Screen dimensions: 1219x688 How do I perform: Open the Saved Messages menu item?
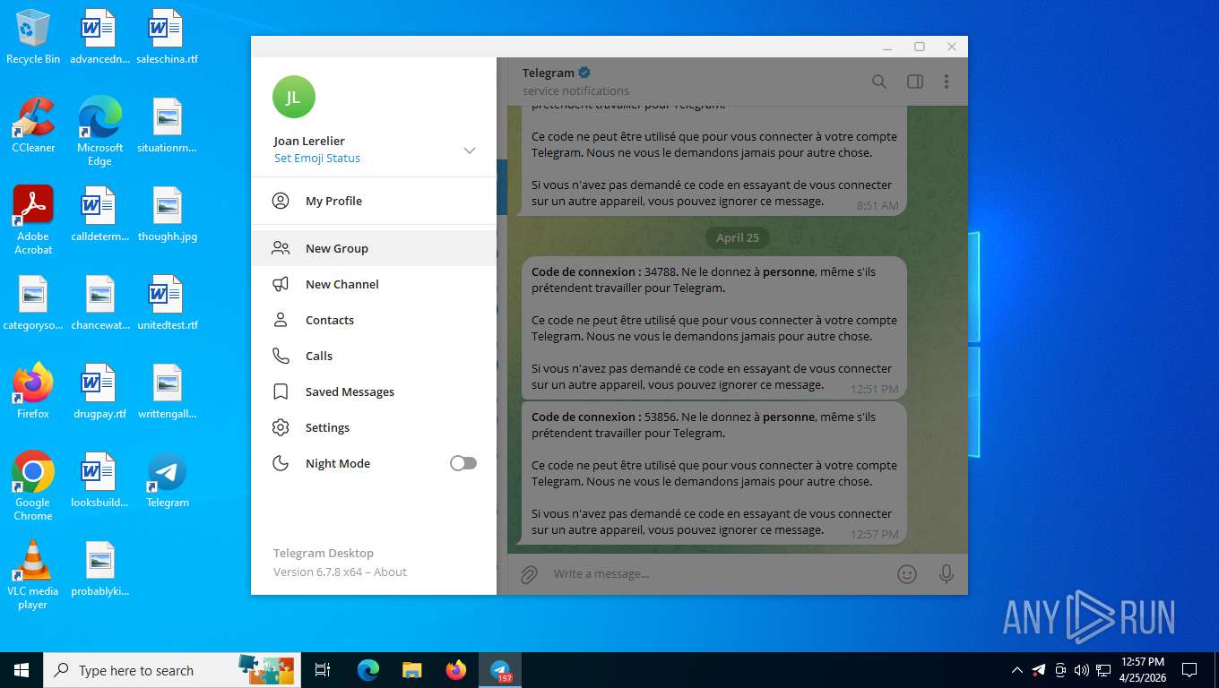click(374, 391)
